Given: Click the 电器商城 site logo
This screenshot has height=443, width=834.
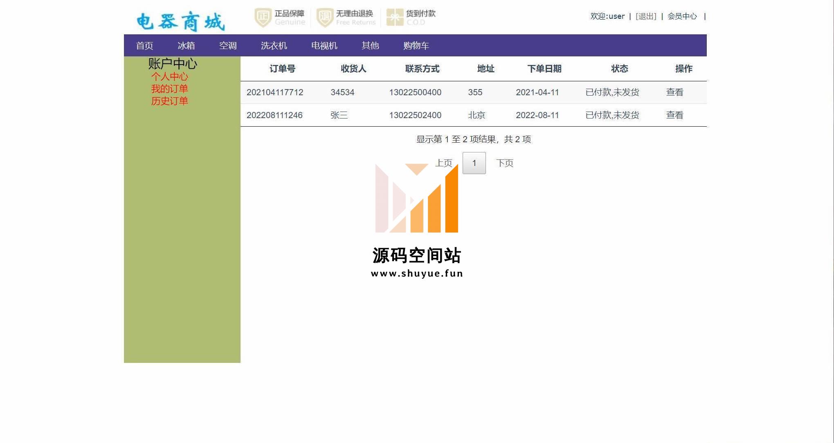Looking at the screenshot, I should tap(180, 22).
